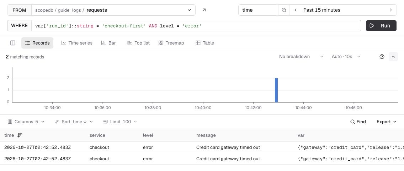Viewport: 404px width, 171px height.
Task: Click the service column header
Action: tap(97, 135)
